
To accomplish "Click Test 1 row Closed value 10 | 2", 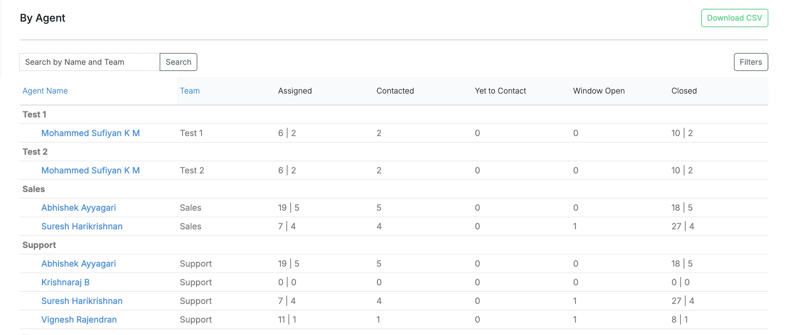I will coord(682,133).
